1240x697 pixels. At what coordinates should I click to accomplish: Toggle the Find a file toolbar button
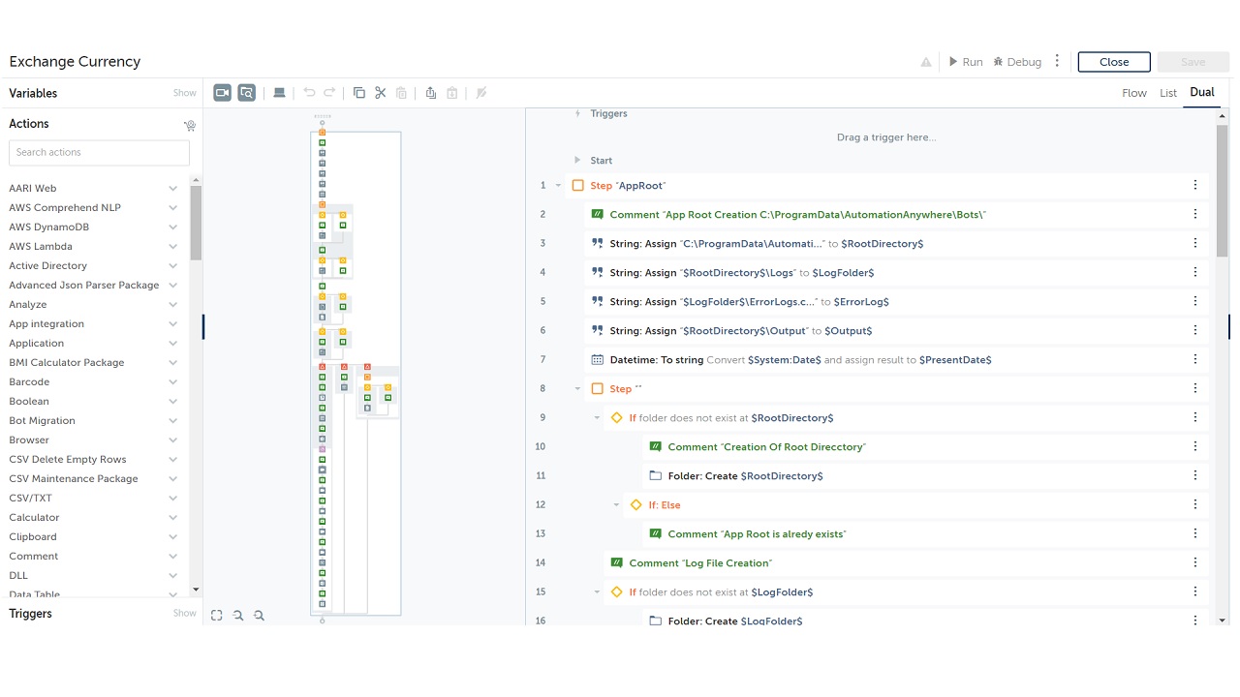(x=247, y=93)
